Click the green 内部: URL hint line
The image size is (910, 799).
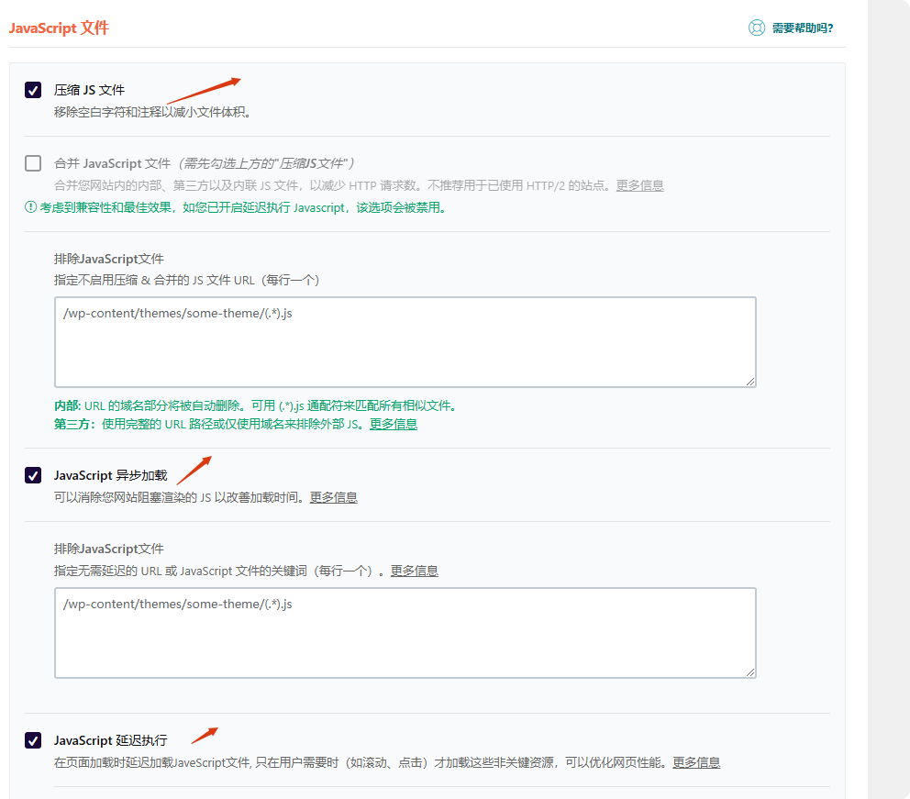coord(255,405)
